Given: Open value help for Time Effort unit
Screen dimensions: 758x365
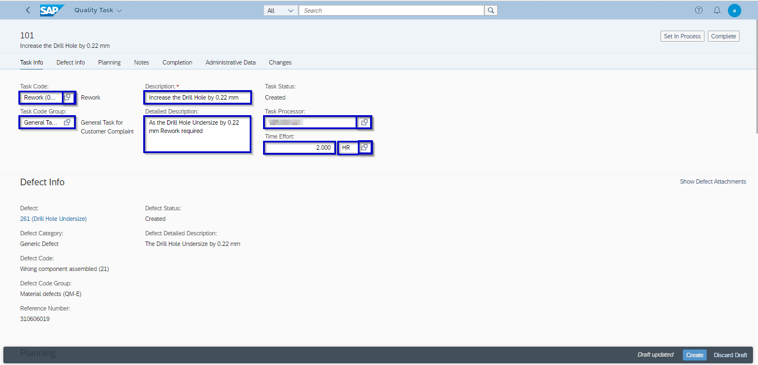Looking at the screenshot, I should 365,147.
